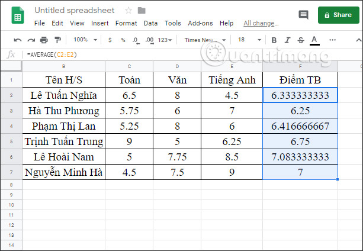Format as percent
The image size is (363, 251).
[x=123, y=40]
